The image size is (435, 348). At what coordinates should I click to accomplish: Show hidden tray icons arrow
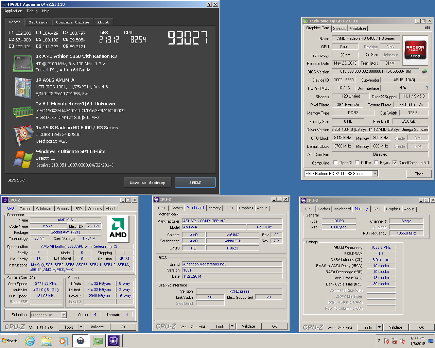click(x=379, y=341)
